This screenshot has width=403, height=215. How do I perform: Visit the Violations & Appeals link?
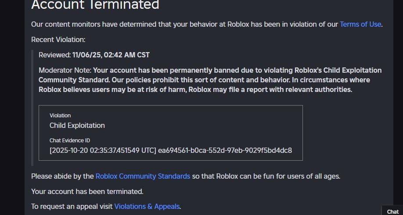point(147,207)
